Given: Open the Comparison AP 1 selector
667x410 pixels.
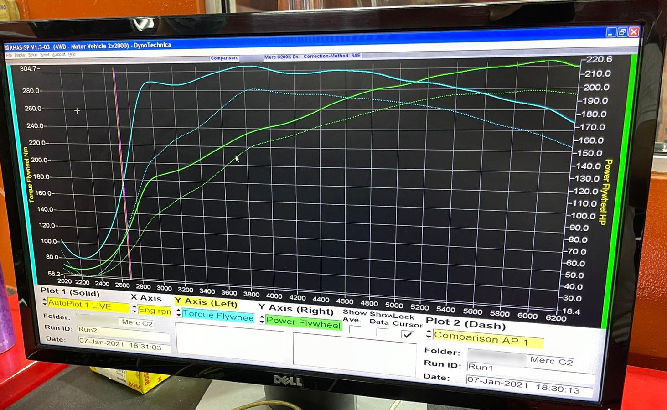Looking at the screenshot, I should point(488,339).
